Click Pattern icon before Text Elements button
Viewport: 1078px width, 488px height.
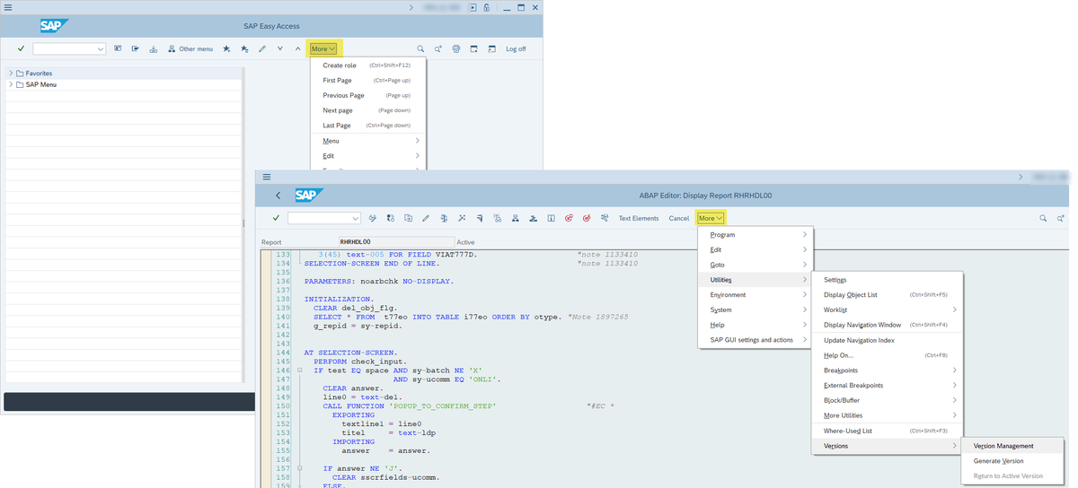(x=605, y=218)
